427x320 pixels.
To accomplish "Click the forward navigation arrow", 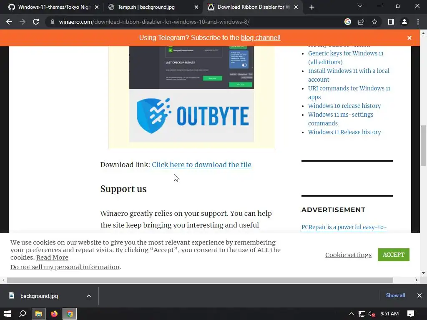I will [x=23, y=22].
